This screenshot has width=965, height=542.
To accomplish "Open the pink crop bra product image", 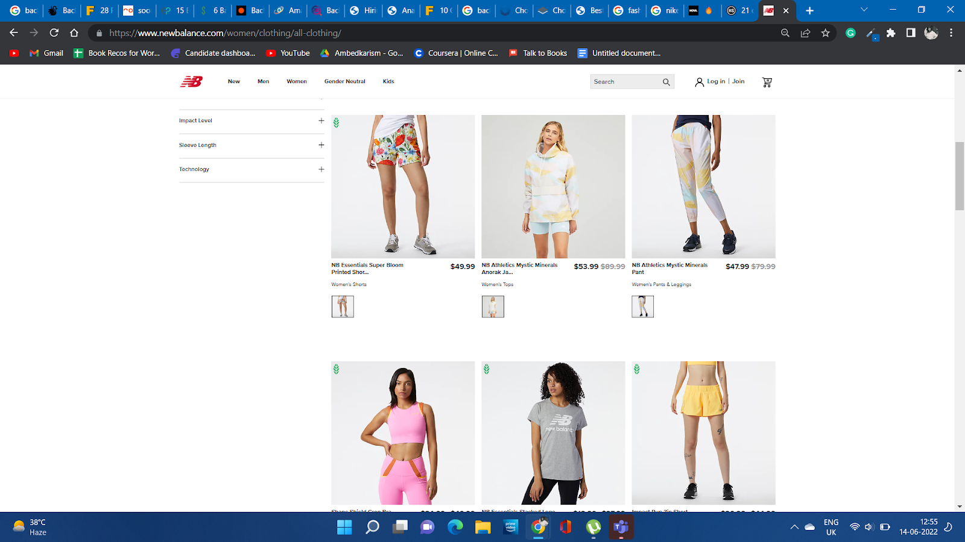I will 403,433.
